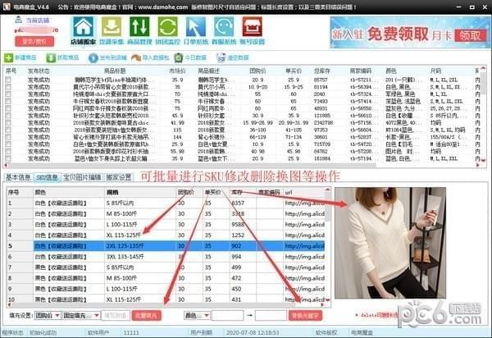This screenshot has width=492, height=338.
Task: Click the 商品标题 column header
Action: coord(115,71)
